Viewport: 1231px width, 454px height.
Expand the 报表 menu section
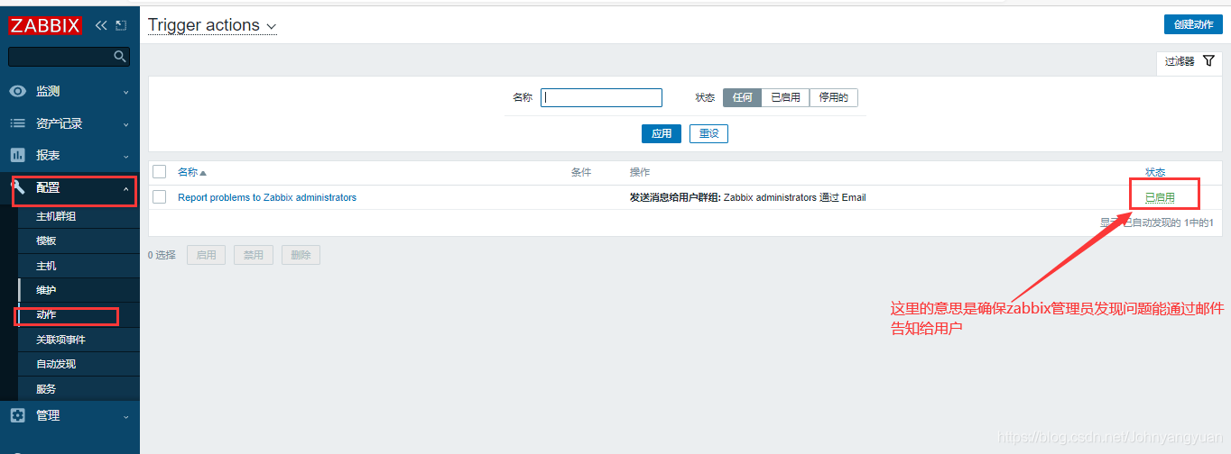(69, 155)
